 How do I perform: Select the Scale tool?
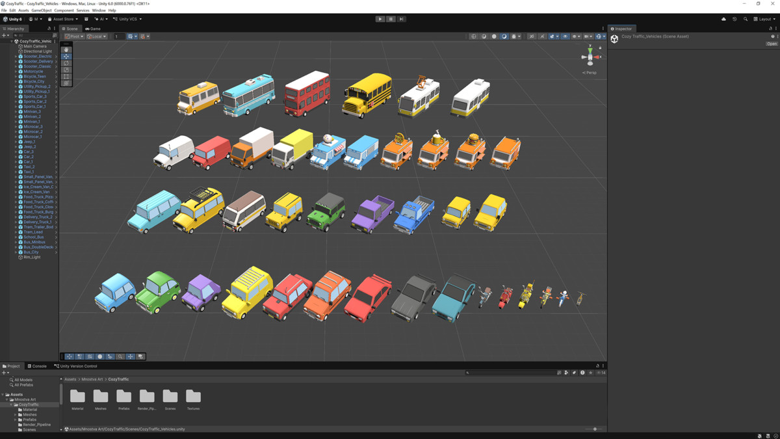66,70
